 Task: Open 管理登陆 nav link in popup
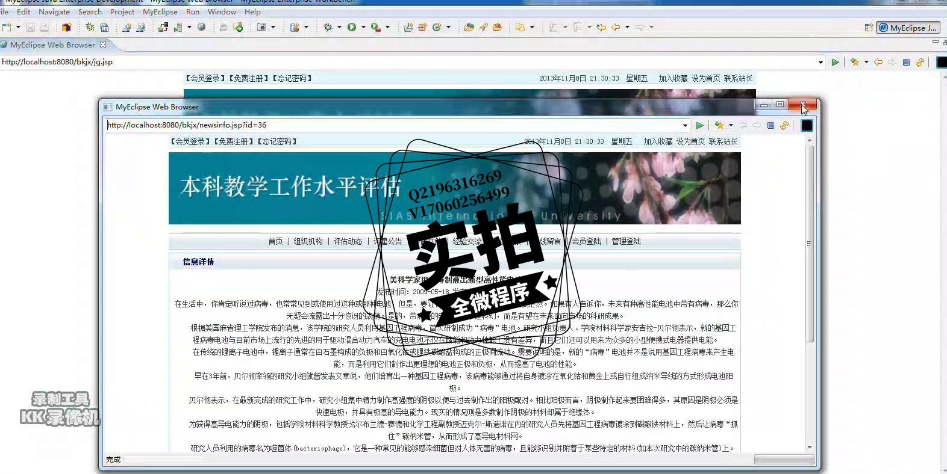pos(626,241)
